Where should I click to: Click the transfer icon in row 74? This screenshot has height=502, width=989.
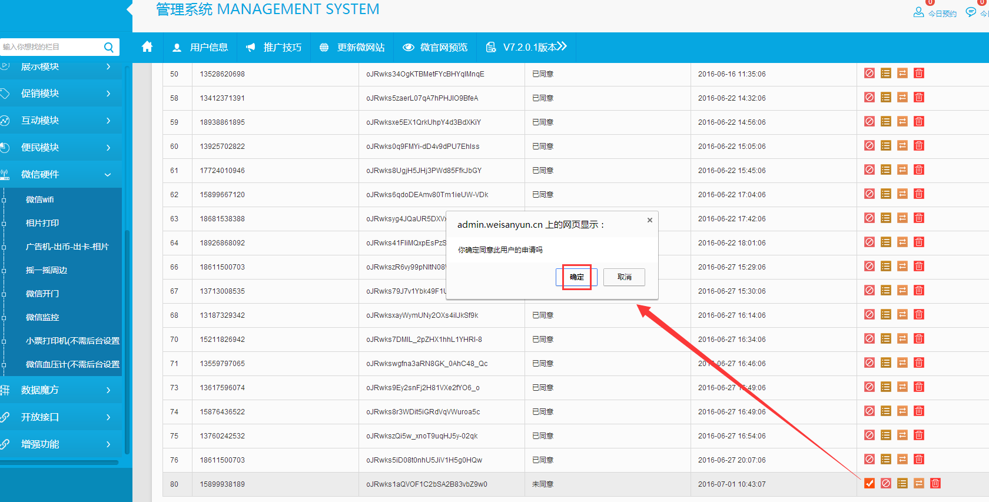pyautogui.click(x=902, y=411)
